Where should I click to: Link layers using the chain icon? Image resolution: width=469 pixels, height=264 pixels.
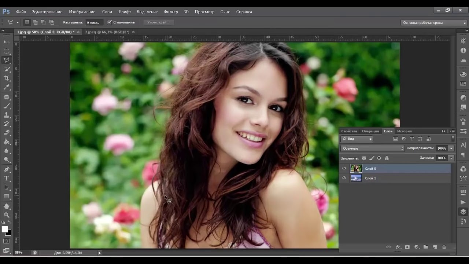(x=388, y=247)
